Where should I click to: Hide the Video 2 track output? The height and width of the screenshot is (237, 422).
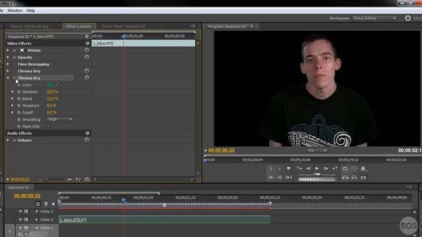point(20,219)
